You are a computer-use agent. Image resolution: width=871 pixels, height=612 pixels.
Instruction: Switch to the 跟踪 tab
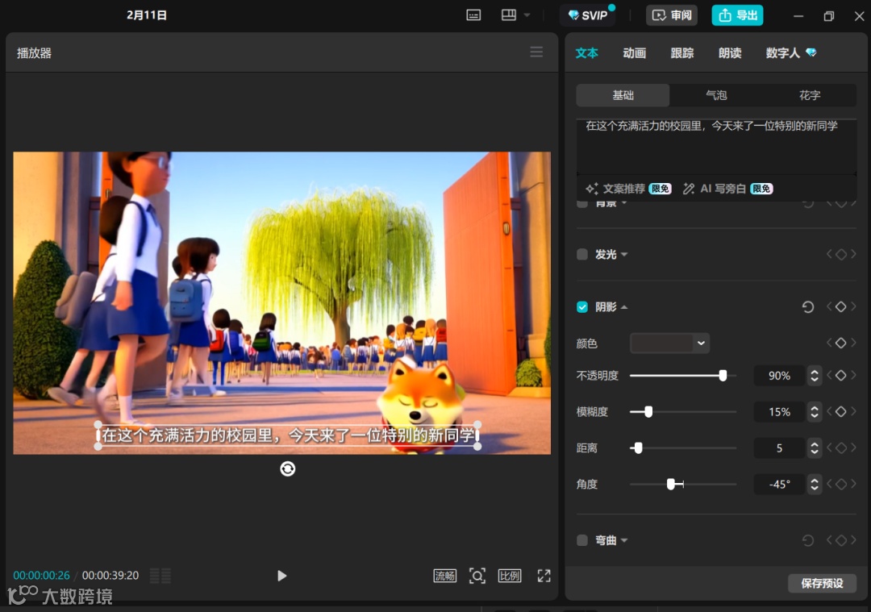tap(682, 52)
